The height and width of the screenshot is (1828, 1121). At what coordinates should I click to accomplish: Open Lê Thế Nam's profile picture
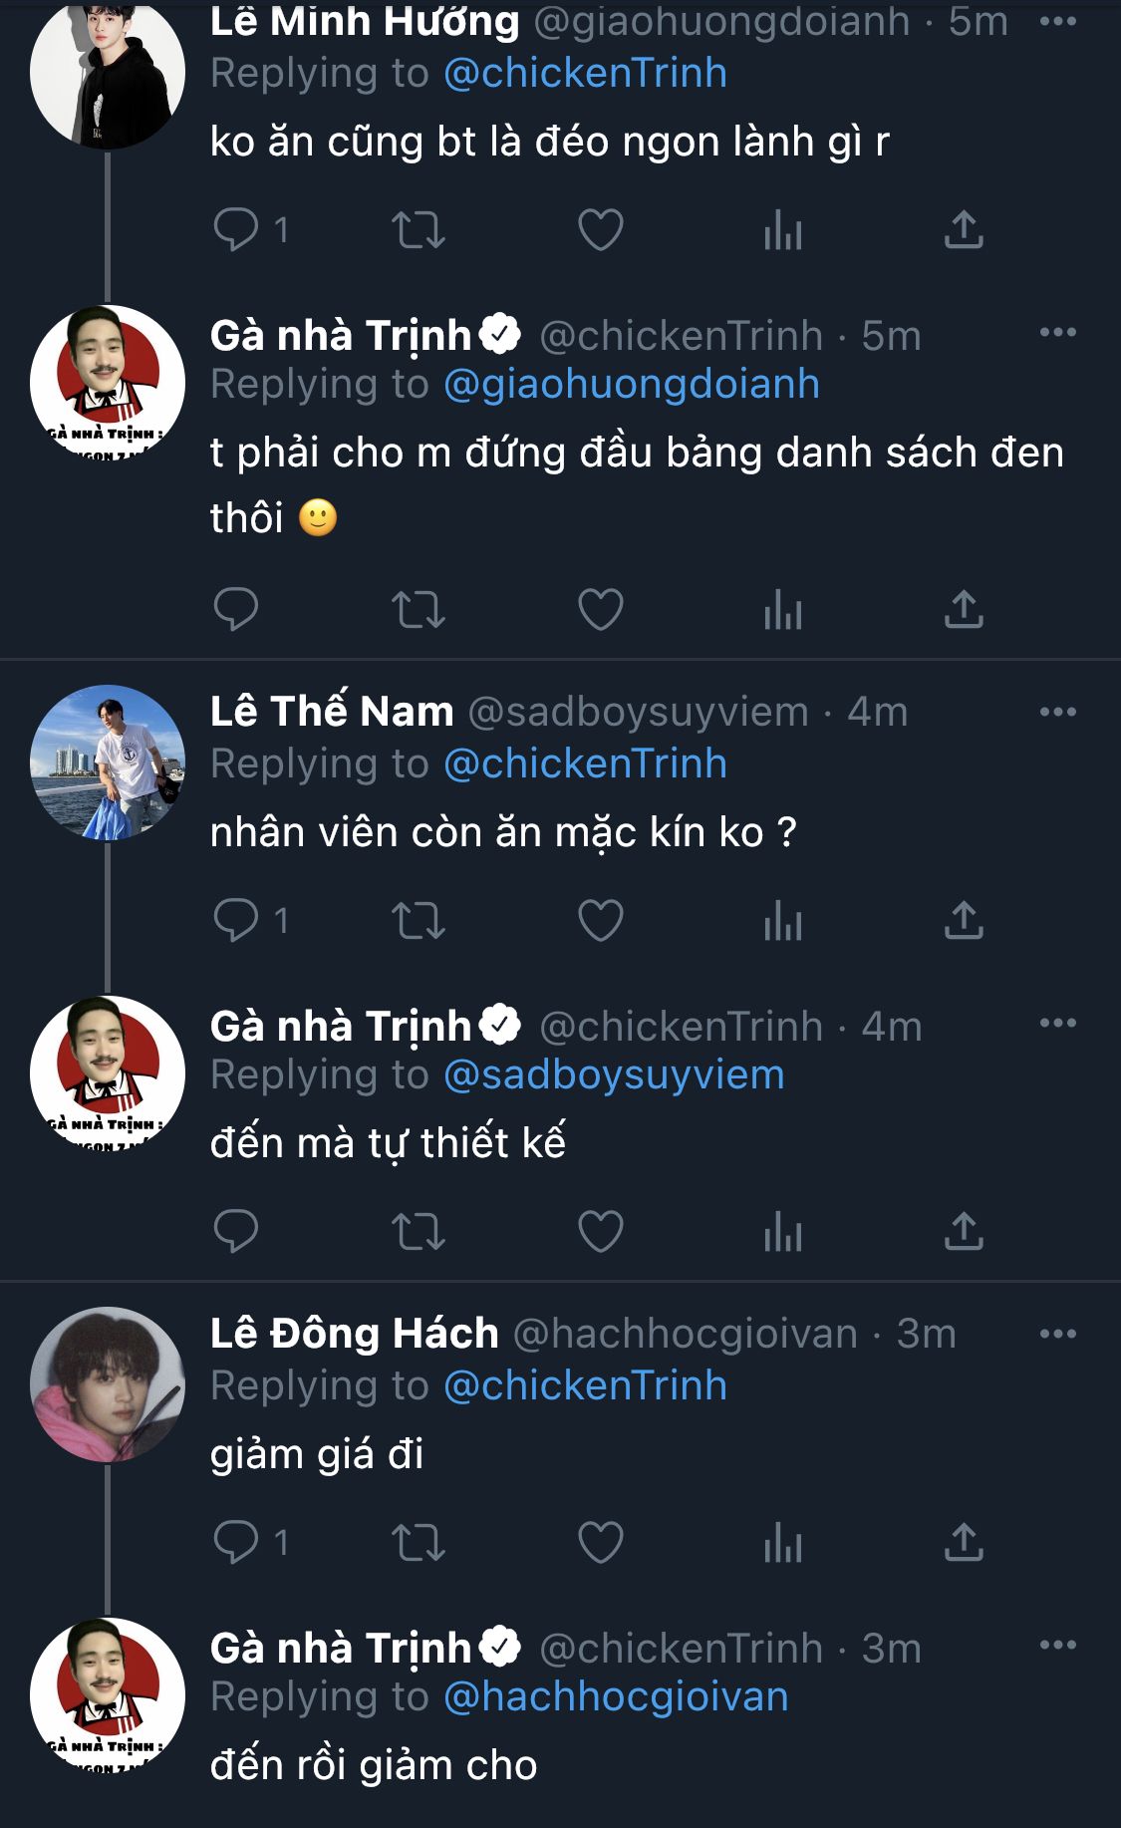108,762
